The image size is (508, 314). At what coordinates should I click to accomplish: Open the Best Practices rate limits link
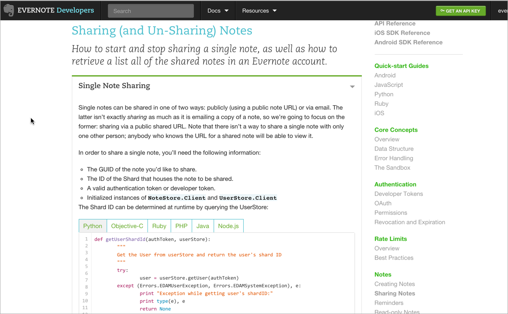[x=394, y=258]
